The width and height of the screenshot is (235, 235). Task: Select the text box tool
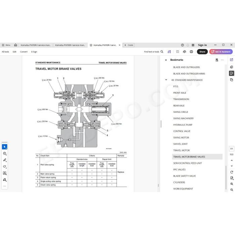[x=5, y=173]
